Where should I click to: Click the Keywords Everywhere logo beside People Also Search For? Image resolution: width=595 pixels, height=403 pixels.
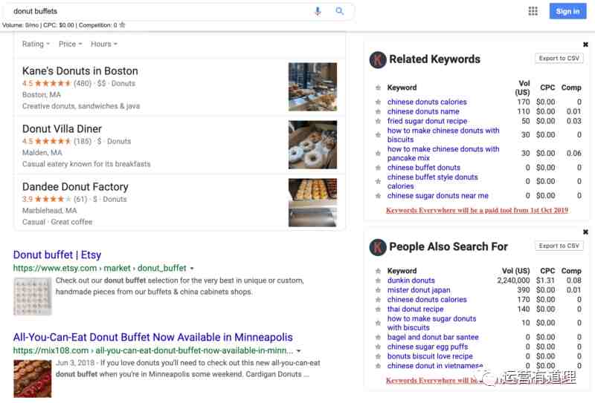point(378,247)
